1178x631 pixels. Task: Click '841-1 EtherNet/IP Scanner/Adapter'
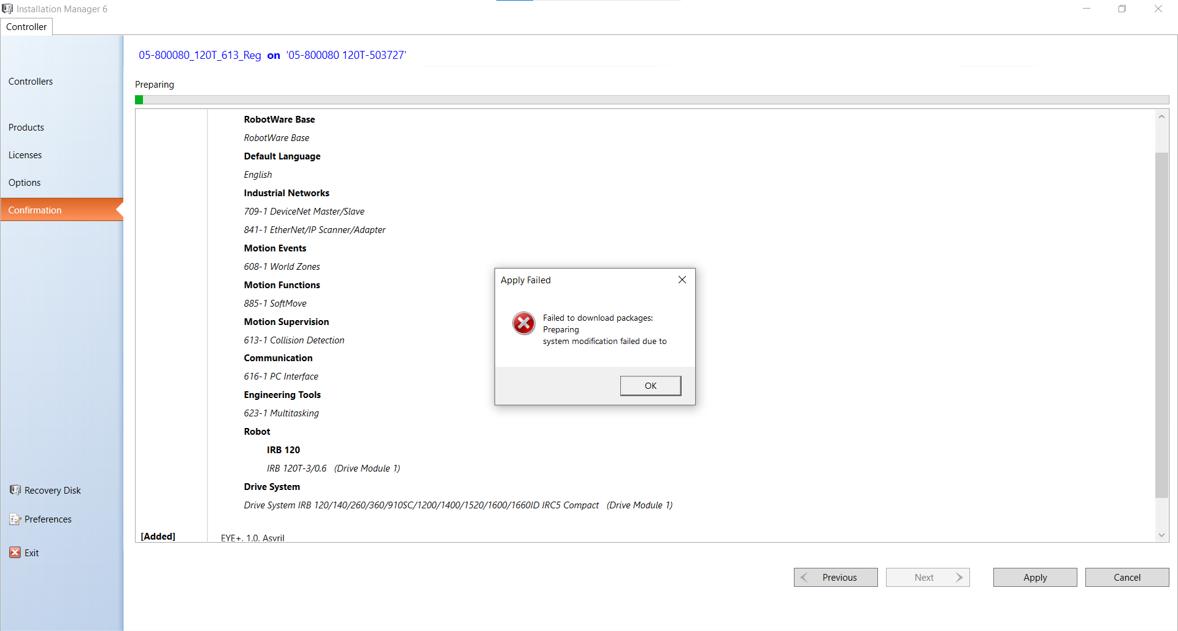coord(315,230)
